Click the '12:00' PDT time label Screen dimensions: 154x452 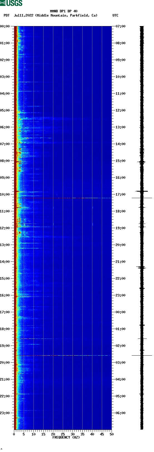5,228
